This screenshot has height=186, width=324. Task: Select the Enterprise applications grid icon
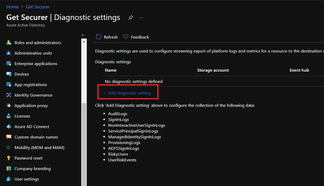[9, 64]
